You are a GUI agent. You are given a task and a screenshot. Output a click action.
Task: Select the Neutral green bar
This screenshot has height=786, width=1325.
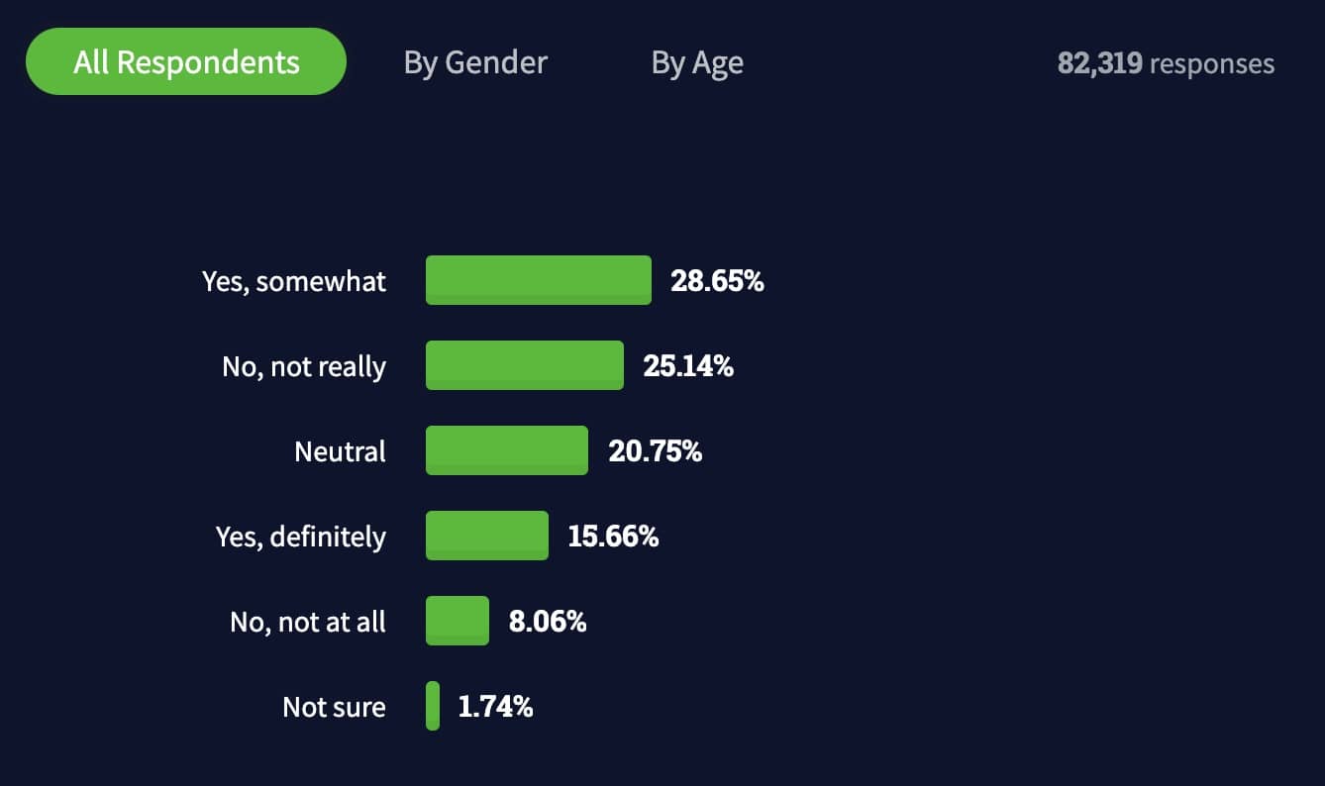(x=507, y=450)
